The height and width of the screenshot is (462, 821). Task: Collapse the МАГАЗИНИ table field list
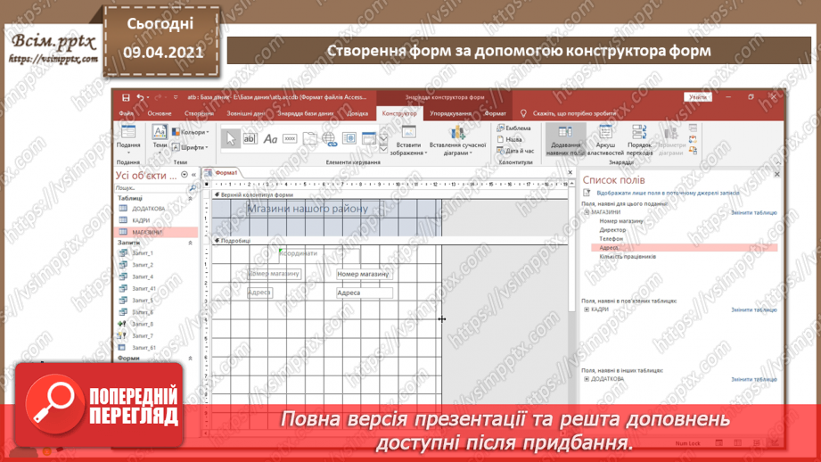[x=587, y=212]
